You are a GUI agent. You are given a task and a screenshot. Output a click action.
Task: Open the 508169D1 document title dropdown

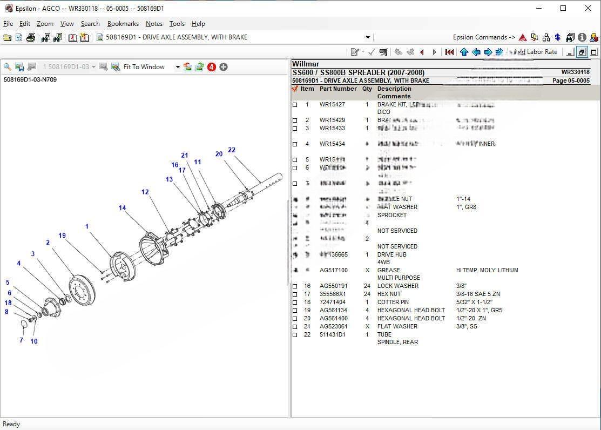(x=368, y=37)
